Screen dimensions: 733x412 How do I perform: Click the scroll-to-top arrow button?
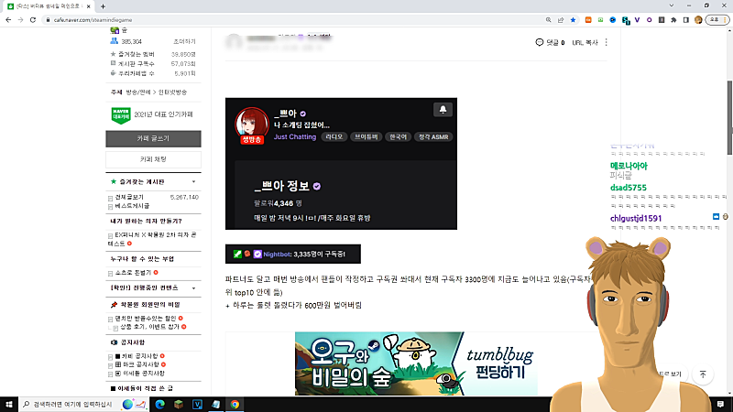(703, 374)
